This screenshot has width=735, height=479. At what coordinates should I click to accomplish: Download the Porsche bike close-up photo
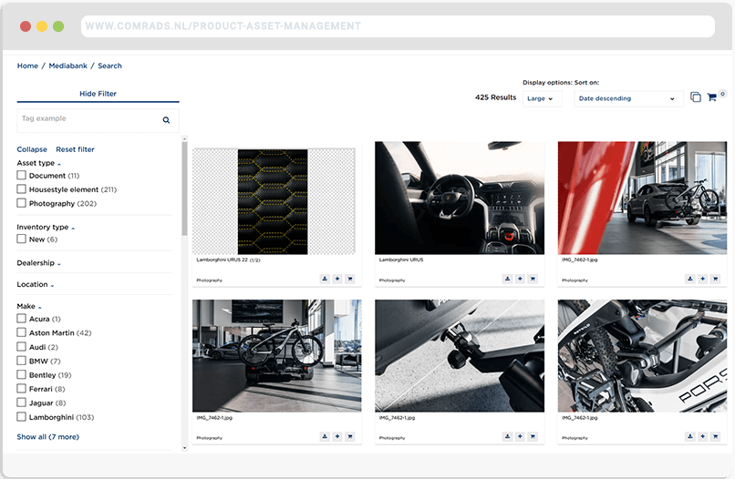(x=690, y=437)
